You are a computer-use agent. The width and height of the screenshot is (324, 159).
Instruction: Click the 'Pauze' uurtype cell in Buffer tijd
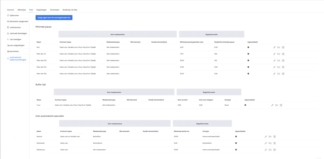click(227, 105)
